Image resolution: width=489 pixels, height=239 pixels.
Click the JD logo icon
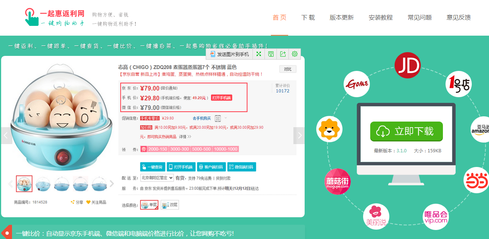[x=408, y=65]
